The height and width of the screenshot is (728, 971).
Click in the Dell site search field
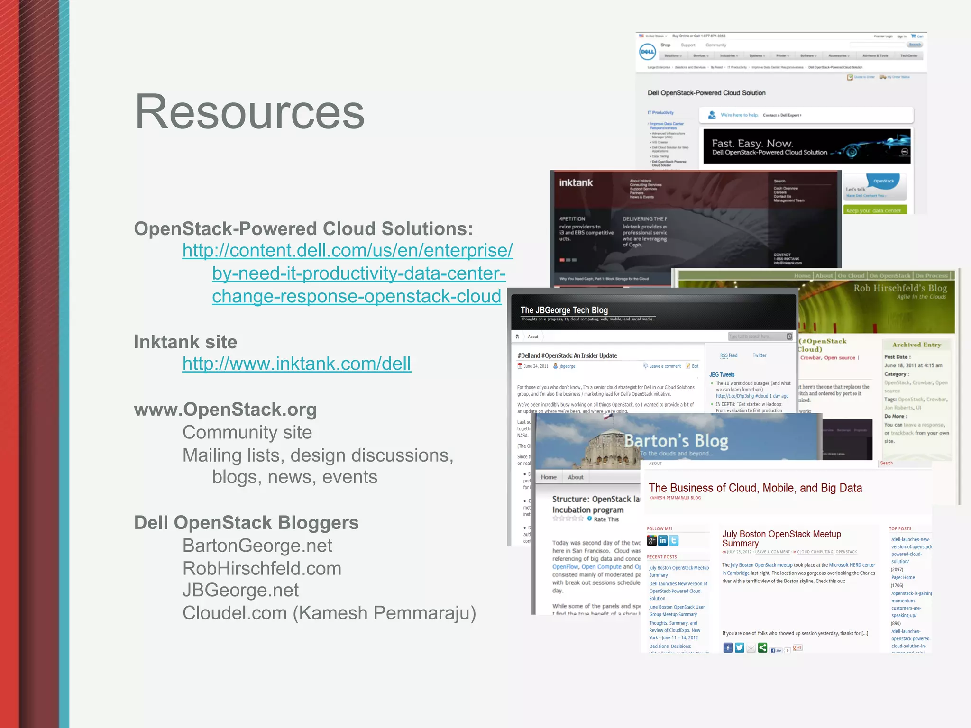877,45
